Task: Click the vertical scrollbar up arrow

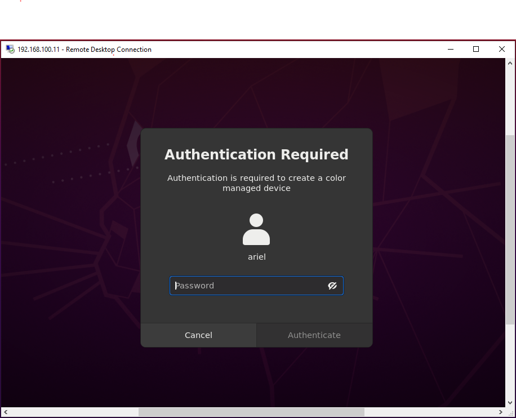Action: [510, 63]
